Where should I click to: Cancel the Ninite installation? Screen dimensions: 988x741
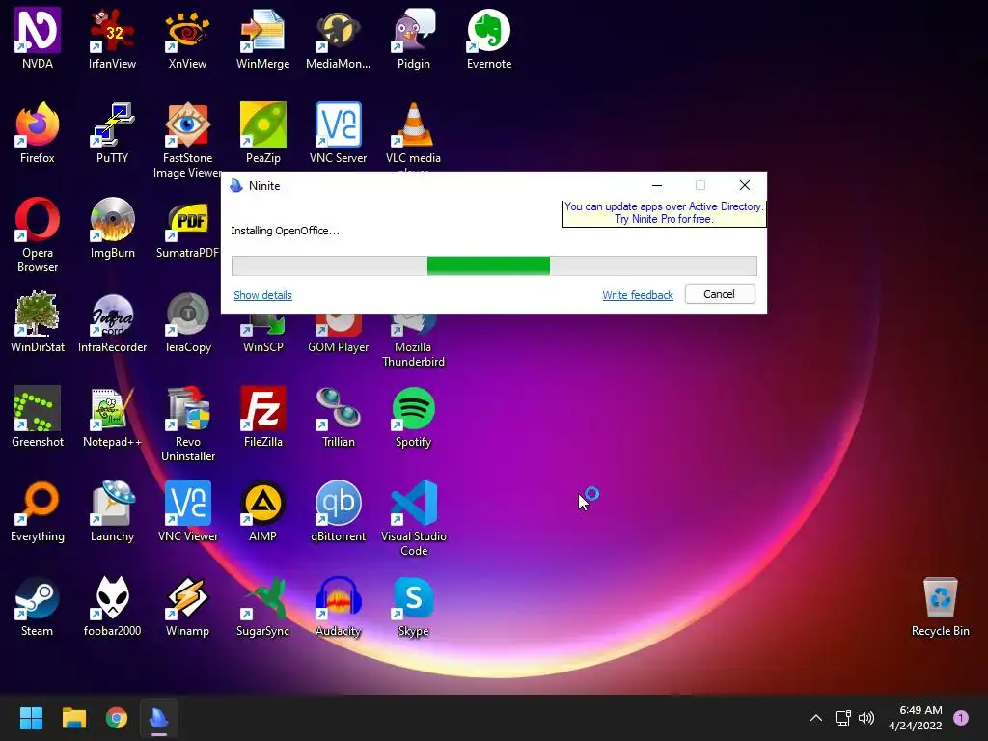click(720, 294)
